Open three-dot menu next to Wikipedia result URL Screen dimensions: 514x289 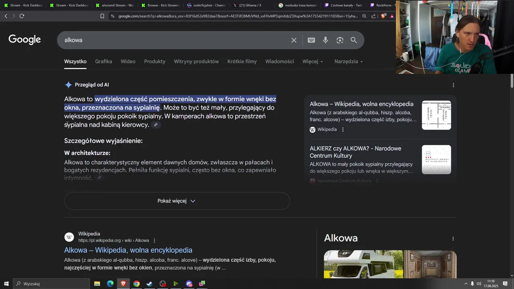[x=154, y=240]
